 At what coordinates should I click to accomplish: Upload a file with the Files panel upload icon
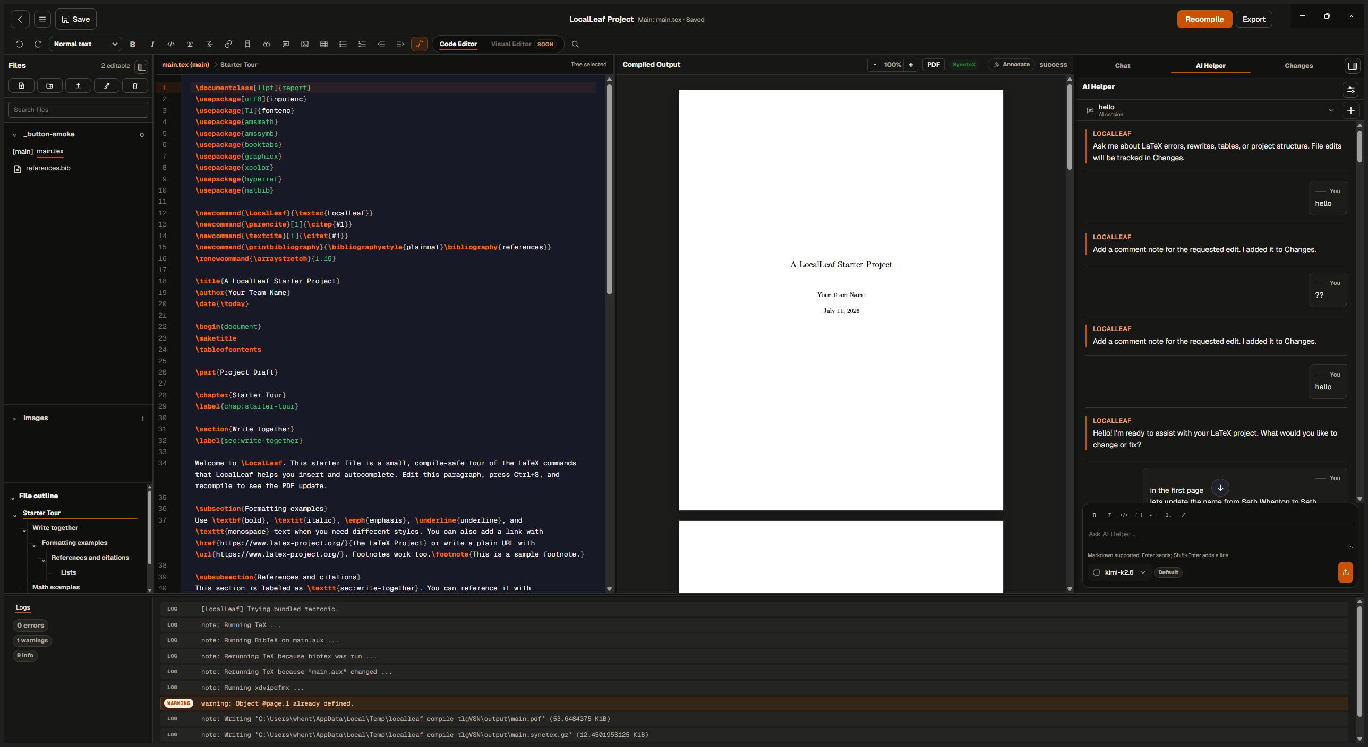(x=78, y=85)
